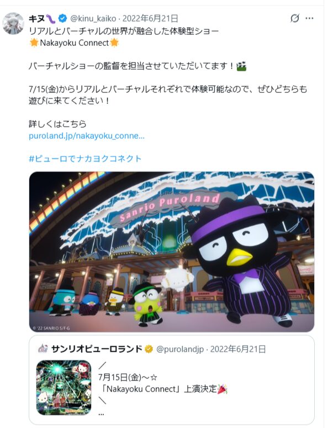Viewport: 333px width, 428px height.
Task: Open quoted post's 2022年6月21日 date
Action: click(238, 349)
